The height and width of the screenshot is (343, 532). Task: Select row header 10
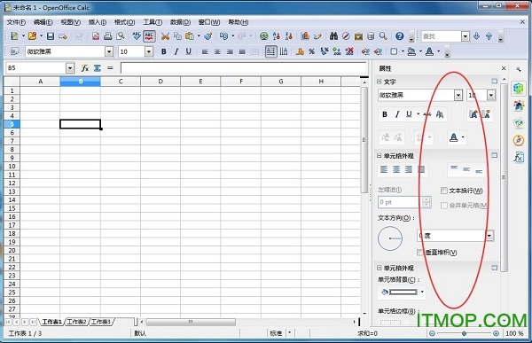(x=12, y=167)
